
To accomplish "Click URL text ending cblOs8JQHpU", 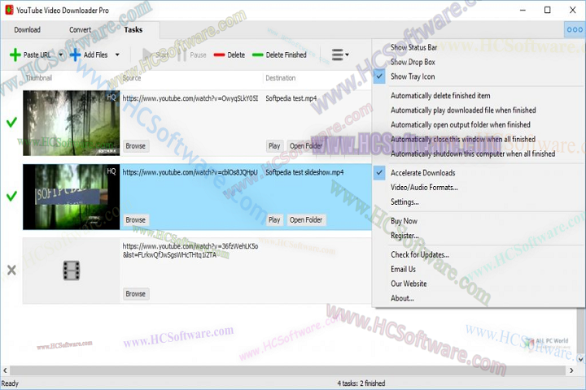I will coord(190,172).
